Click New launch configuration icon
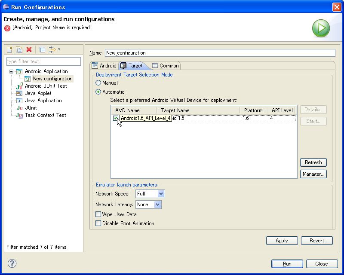 9,49
